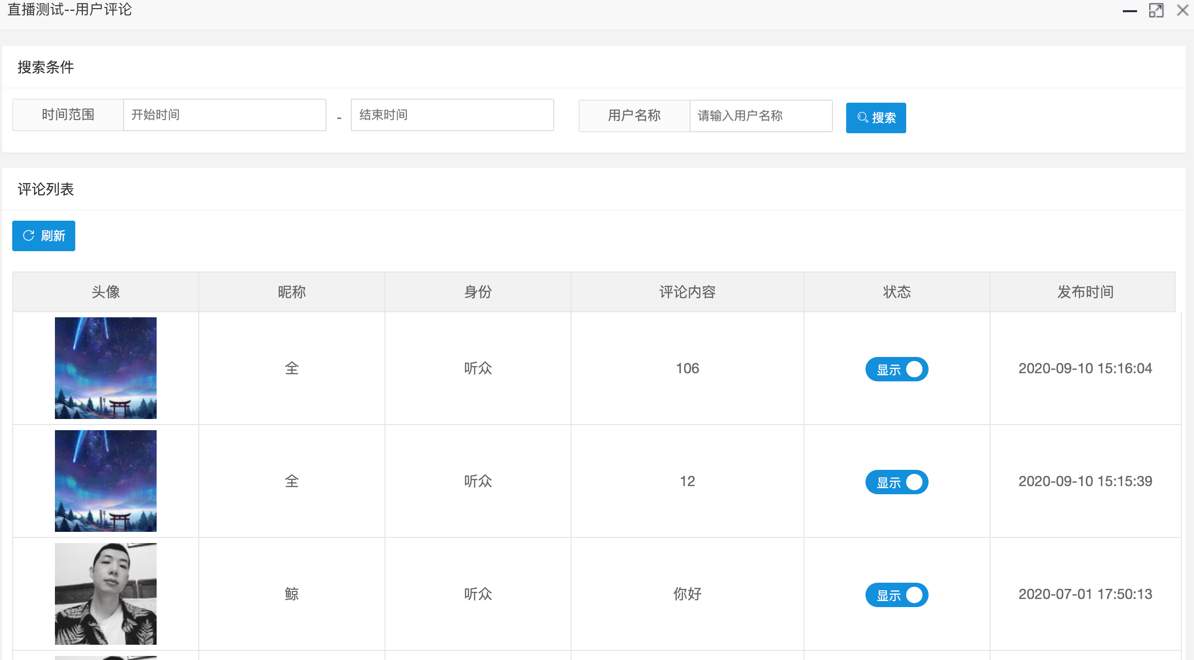The height and width of the screenshot is (660, 1194).
Task: Select the comment content cell 12
Action: point(688,481)
